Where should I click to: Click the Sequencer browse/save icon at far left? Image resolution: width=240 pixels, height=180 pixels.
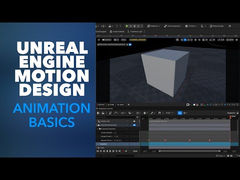point(98,113)
